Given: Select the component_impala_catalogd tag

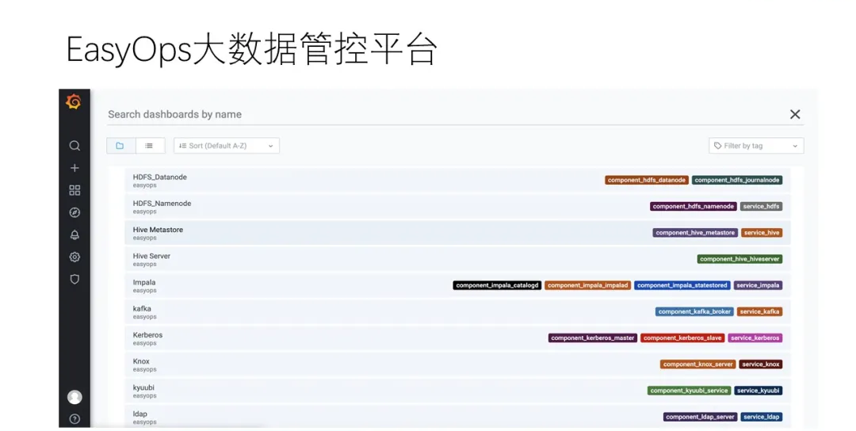Looking at the screenshot, I should [x=497, y=285].
